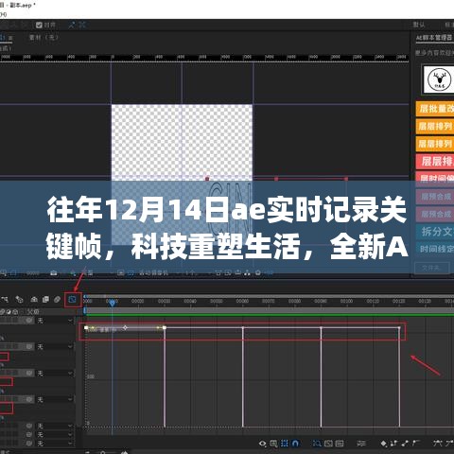Viewport: 454px width, 454px height.
Task: Select the diamond keyframe on the graph line
Action: tap(125, 328)
